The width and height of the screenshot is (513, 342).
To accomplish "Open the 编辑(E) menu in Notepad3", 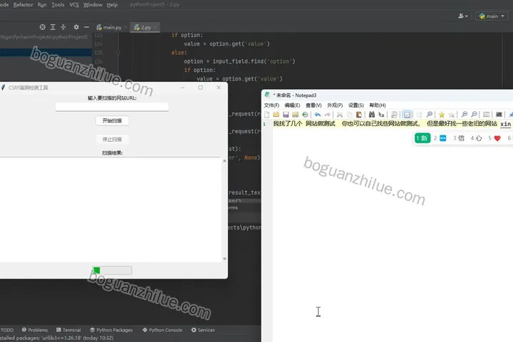I will pos(292,105).
